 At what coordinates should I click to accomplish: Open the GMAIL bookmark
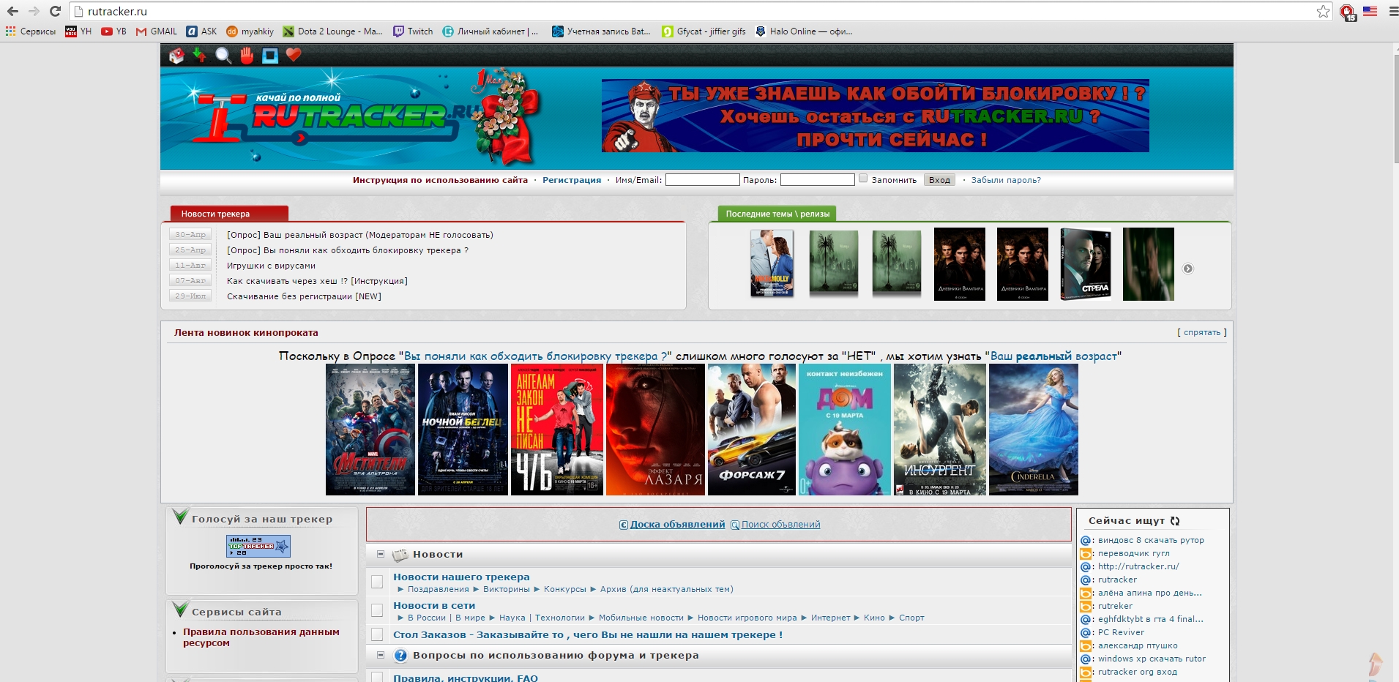click(157, 31)
